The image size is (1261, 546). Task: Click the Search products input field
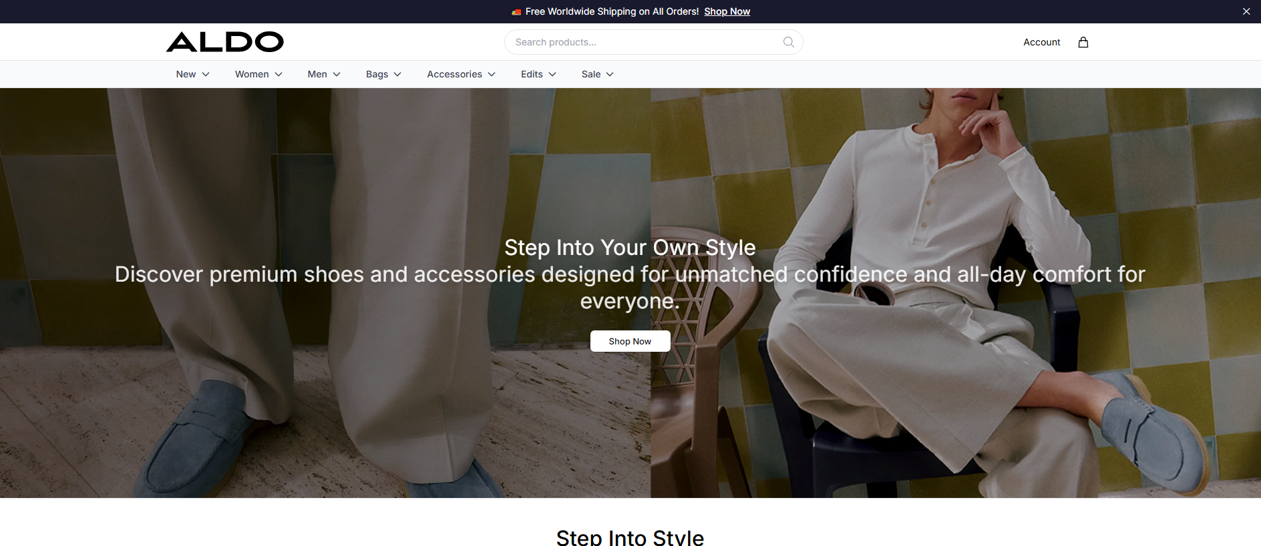point(653,42)
